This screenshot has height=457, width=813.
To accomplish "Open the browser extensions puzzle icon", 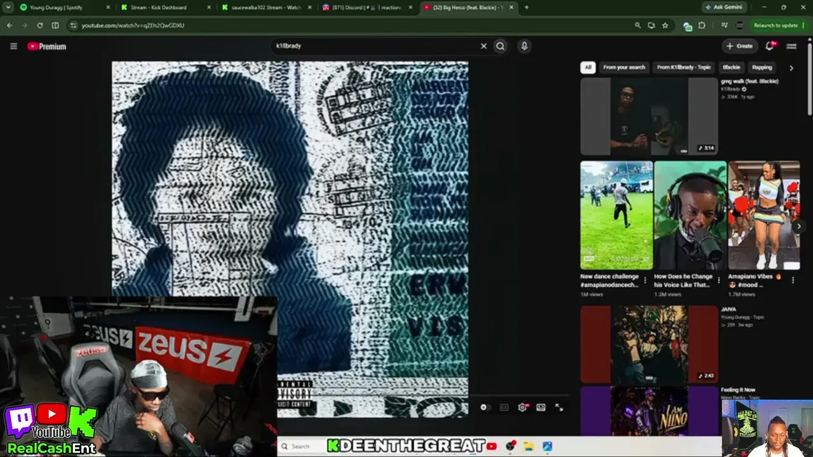I will pos(702,25).
